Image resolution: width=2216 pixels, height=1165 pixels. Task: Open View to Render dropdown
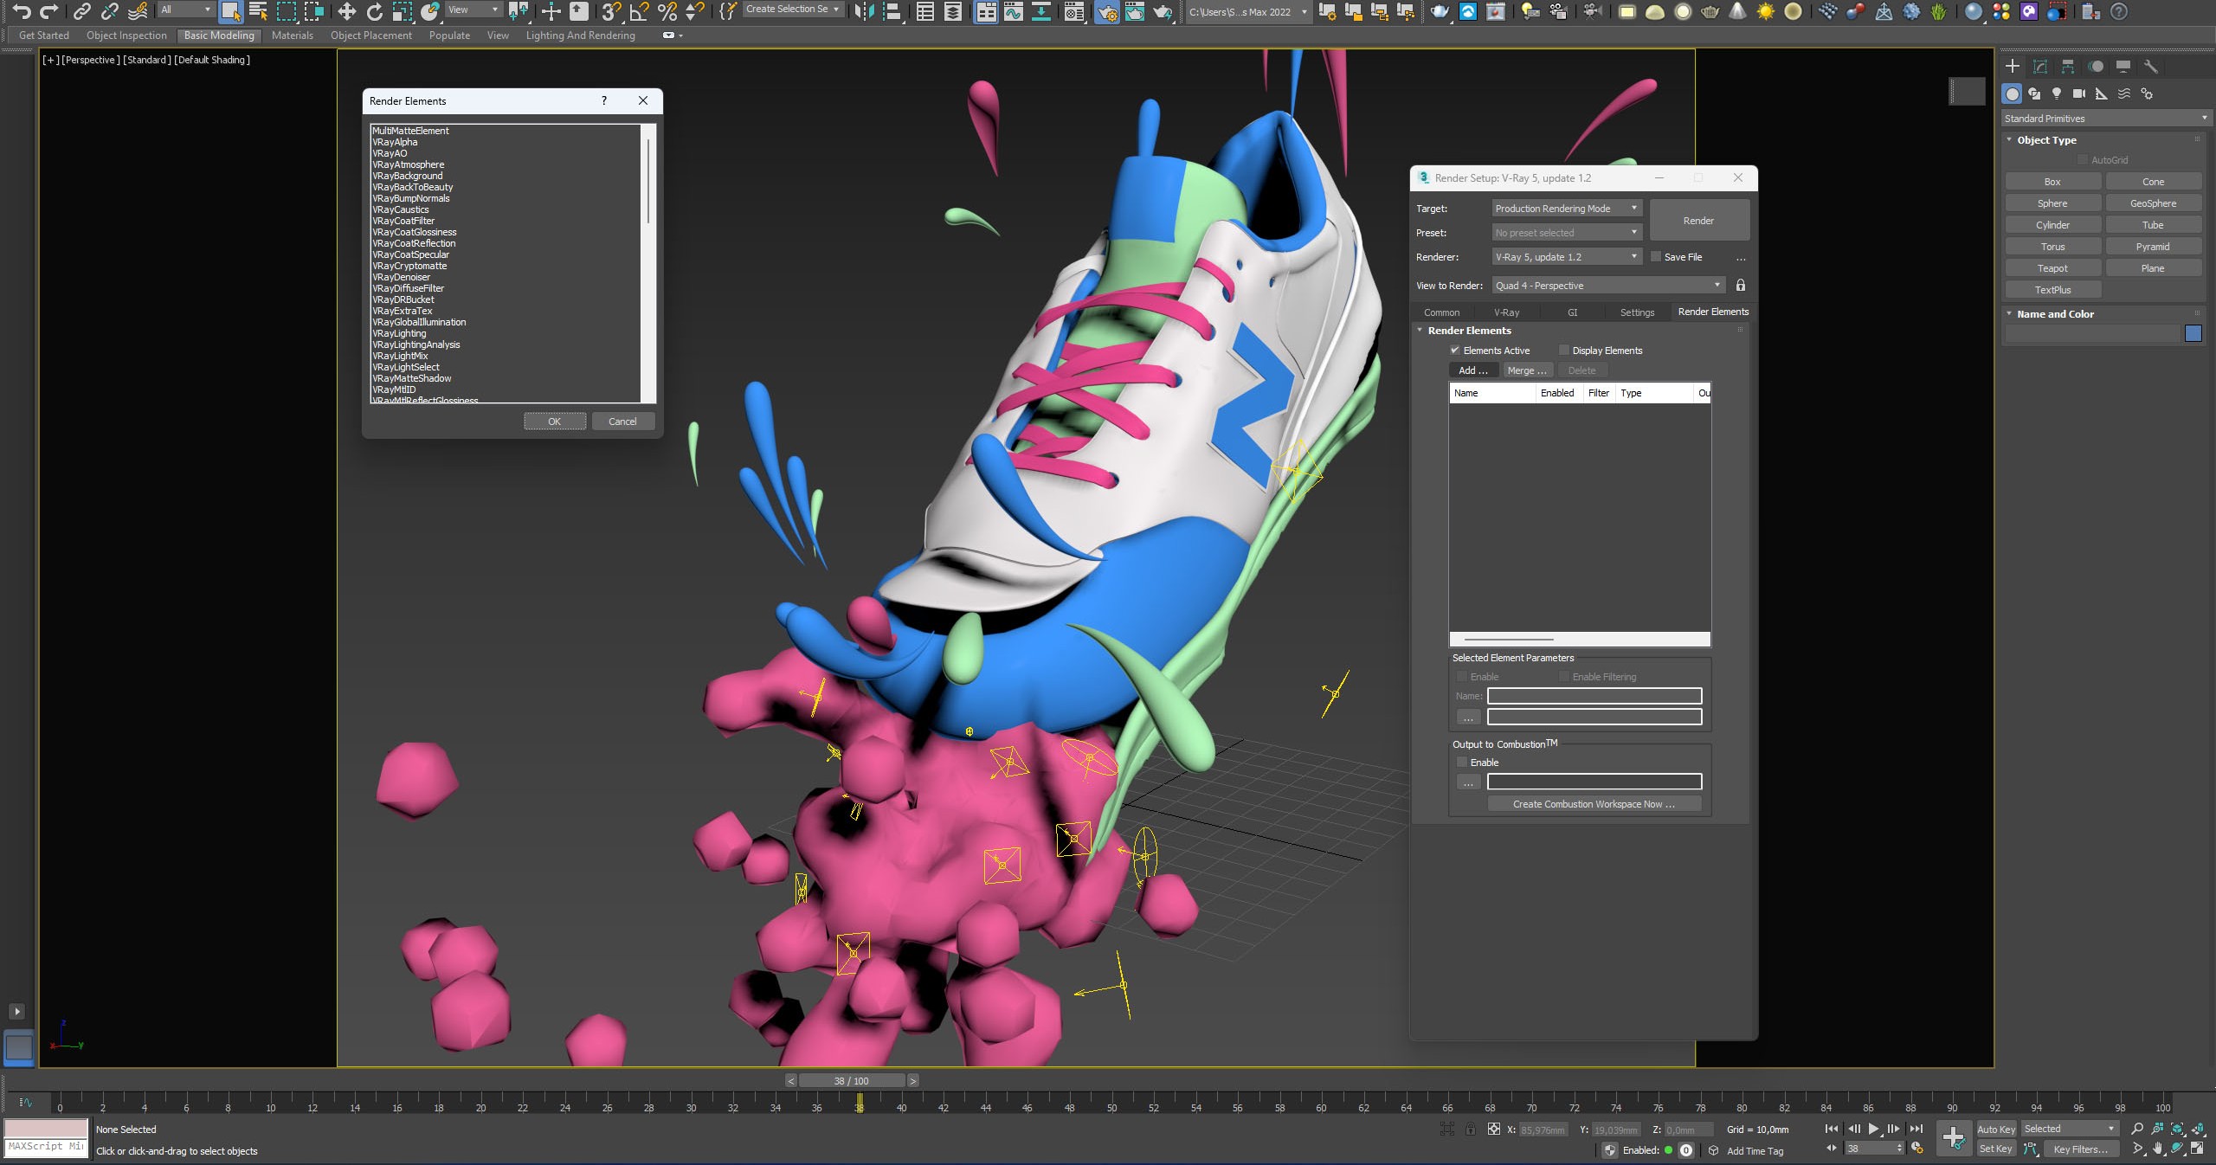pyautogui.click(x=1608, y=286)
